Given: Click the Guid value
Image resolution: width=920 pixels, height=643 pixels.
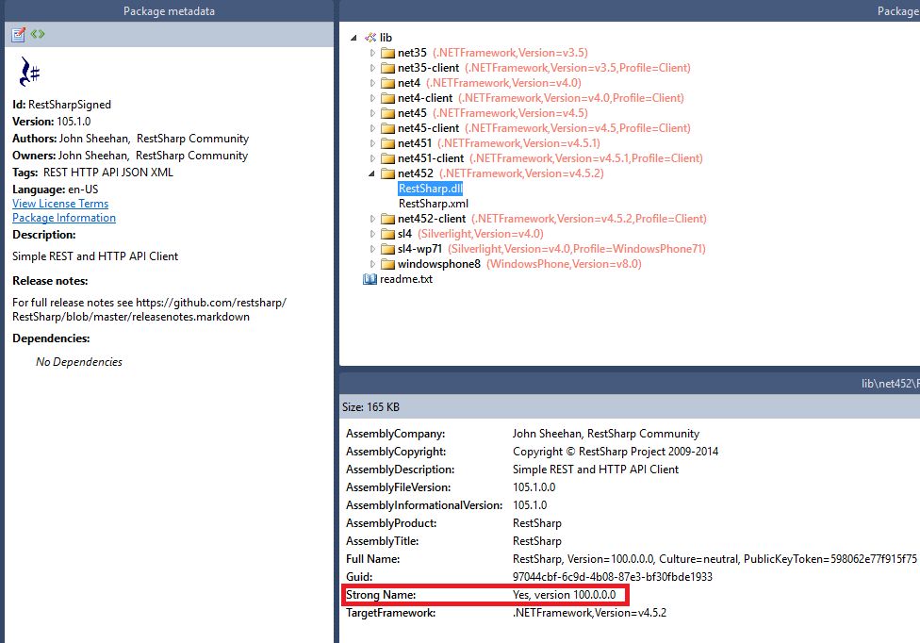Looking at the screenshot, I should (x=613, y=577).
